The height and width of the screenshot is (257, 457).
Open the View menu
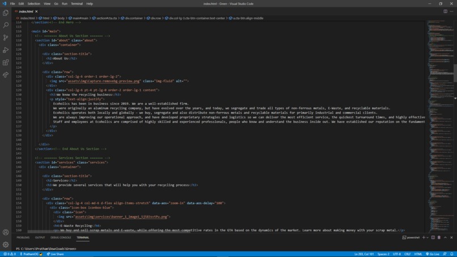click(47, 4)
